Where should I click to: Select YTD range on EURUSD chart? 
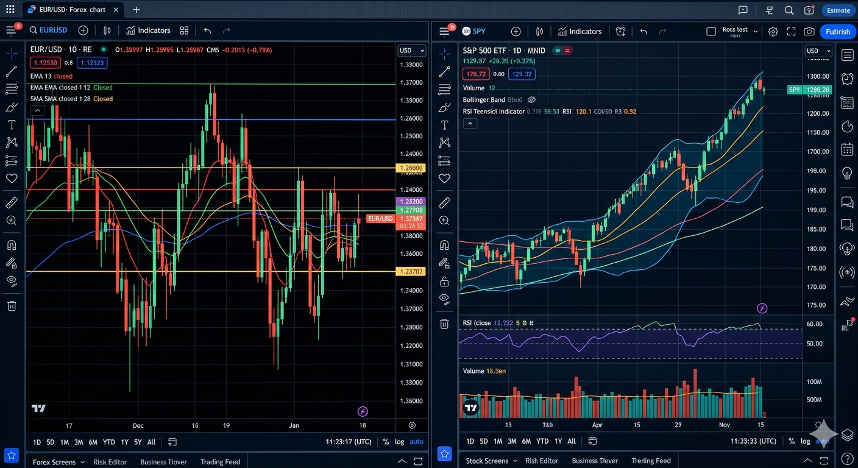click(109, 442)
